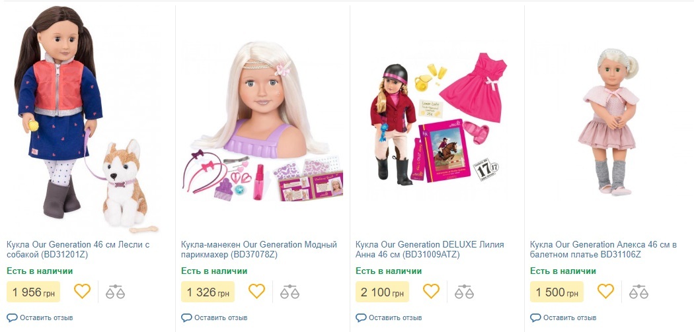The width and height of the screenshot is (694, 332).
Task: Compare the Алекса ballet dress doll
Action: click(x=638, y=292)
